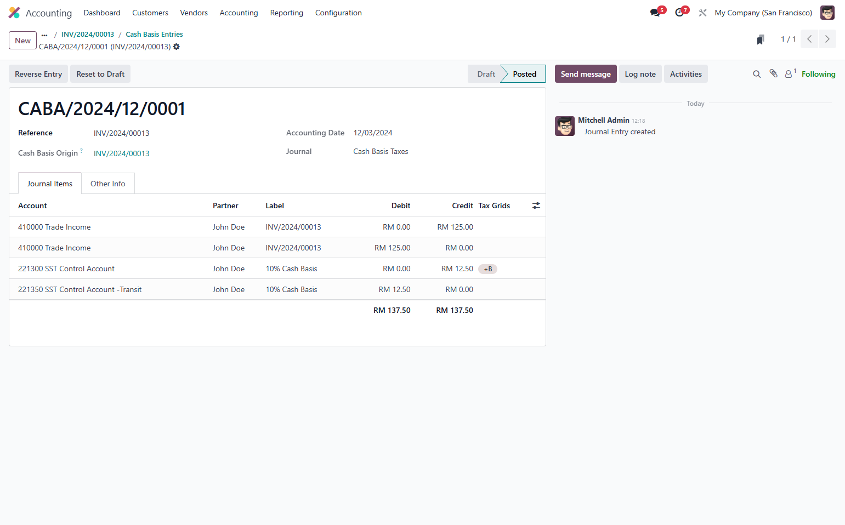Viewport: 845px width, 525px height.
Task: Click the Label column header
Action: [x=275, y=206]
